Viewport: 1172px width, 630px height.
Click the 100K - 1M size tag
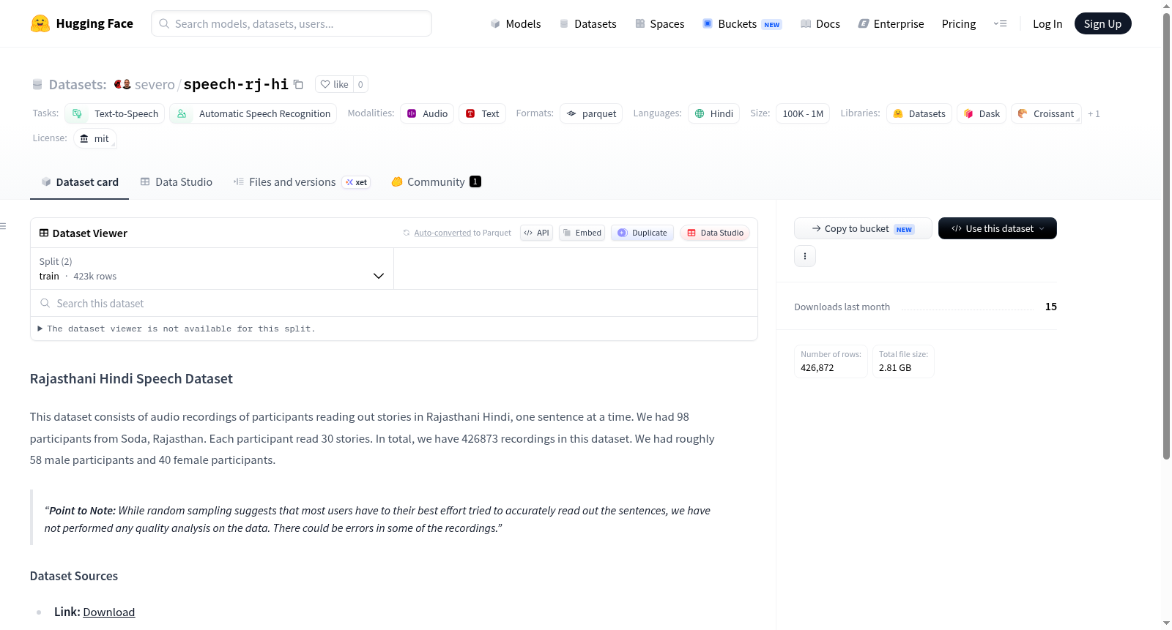click(x=803, y=113)
